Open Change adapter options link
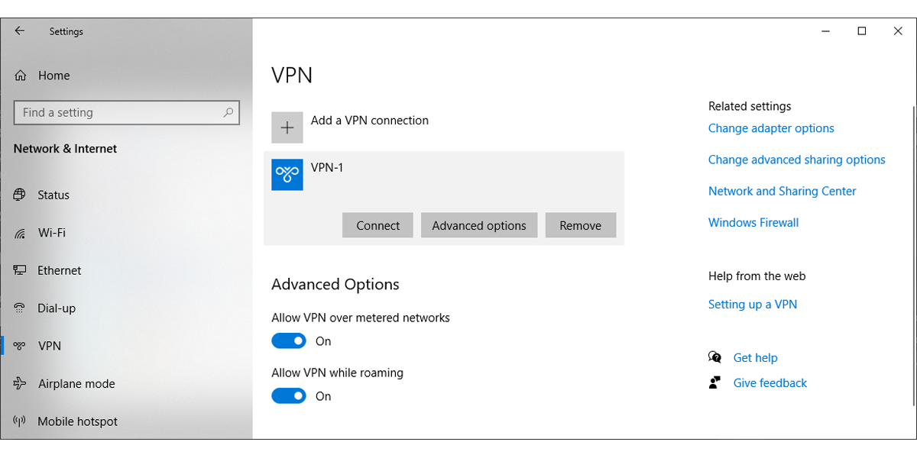This screenshot has height=458, width=917. [x=771, y=128]
